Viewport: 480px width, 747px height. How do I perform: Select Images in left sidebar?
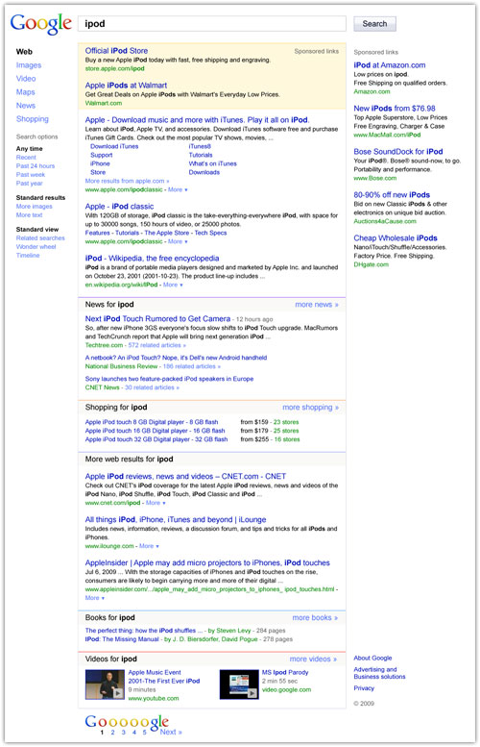coord(29,65)
